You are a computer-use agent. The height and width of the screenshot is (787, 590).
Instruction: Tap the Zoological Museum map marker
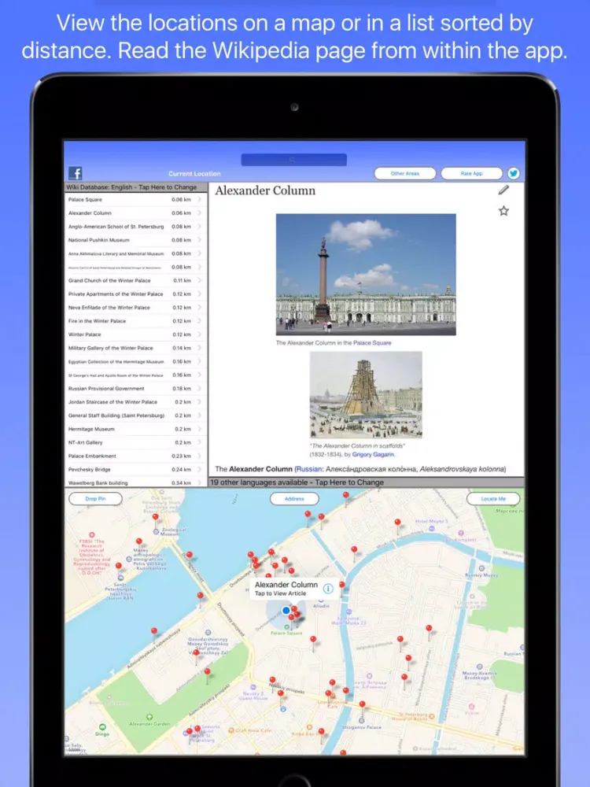(x=156, y=531)
